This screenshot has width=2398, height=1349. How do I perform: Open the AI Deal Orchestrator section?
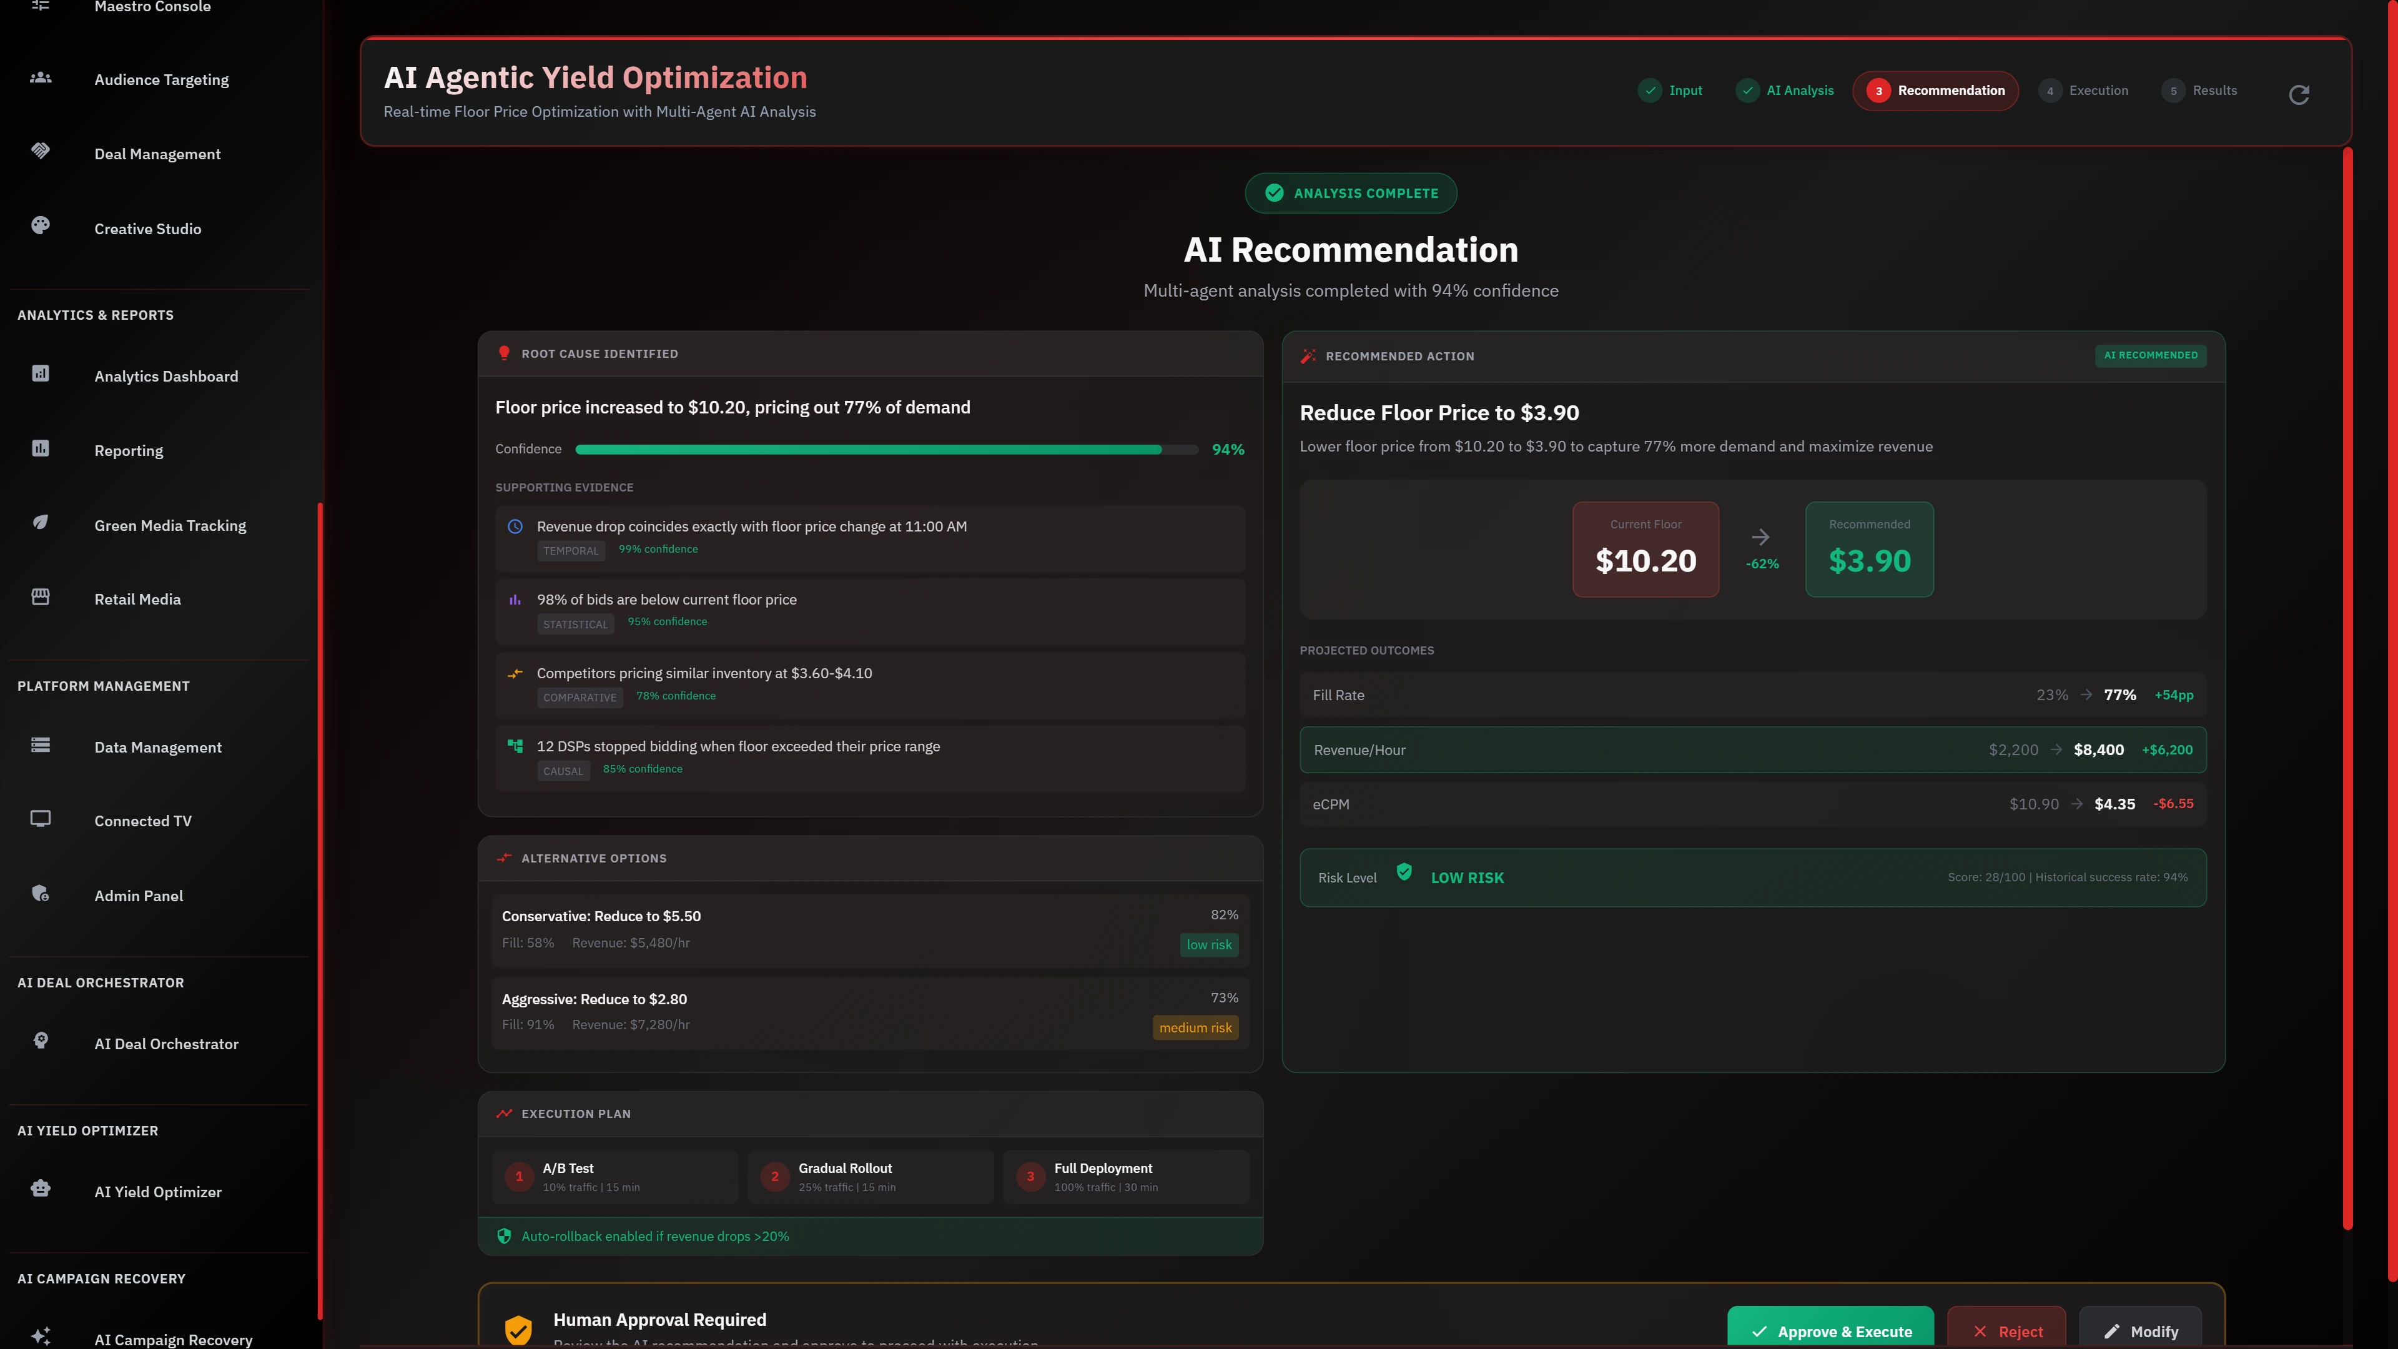pyautogui.click(x=165, y=1044)
